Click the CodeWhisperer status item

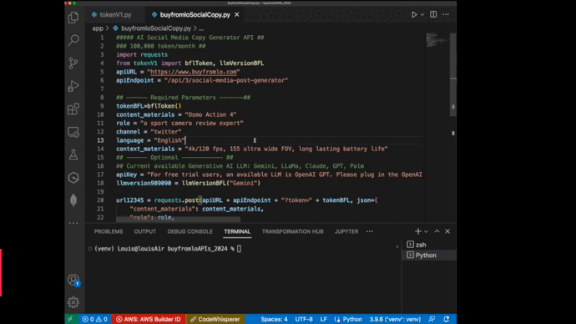[215, 319]
